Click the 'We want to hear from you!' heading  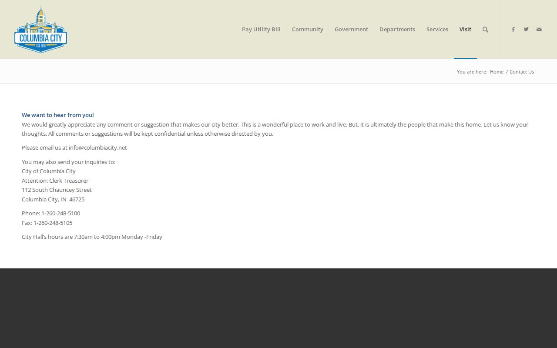pyautogui.click(x=58, y=115)
